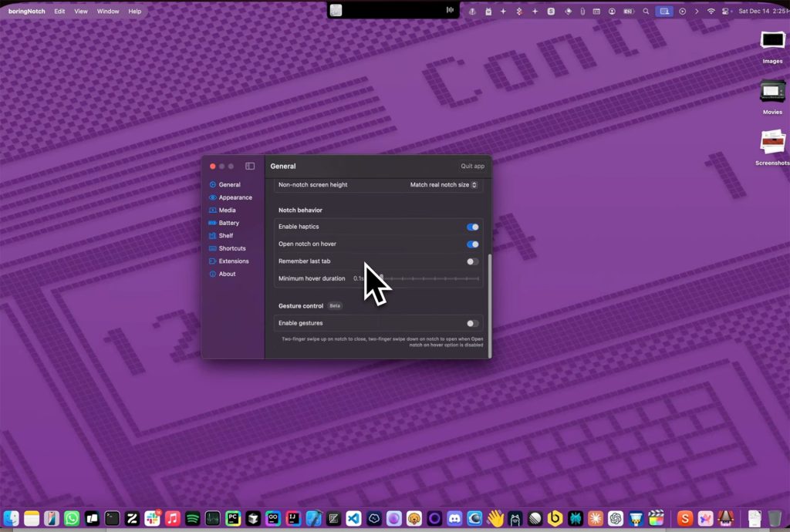The image size is (790, 532).
Task: Adjust the Minimum hover duration slider
Action: pyautogui.click(x=417, y=278)
